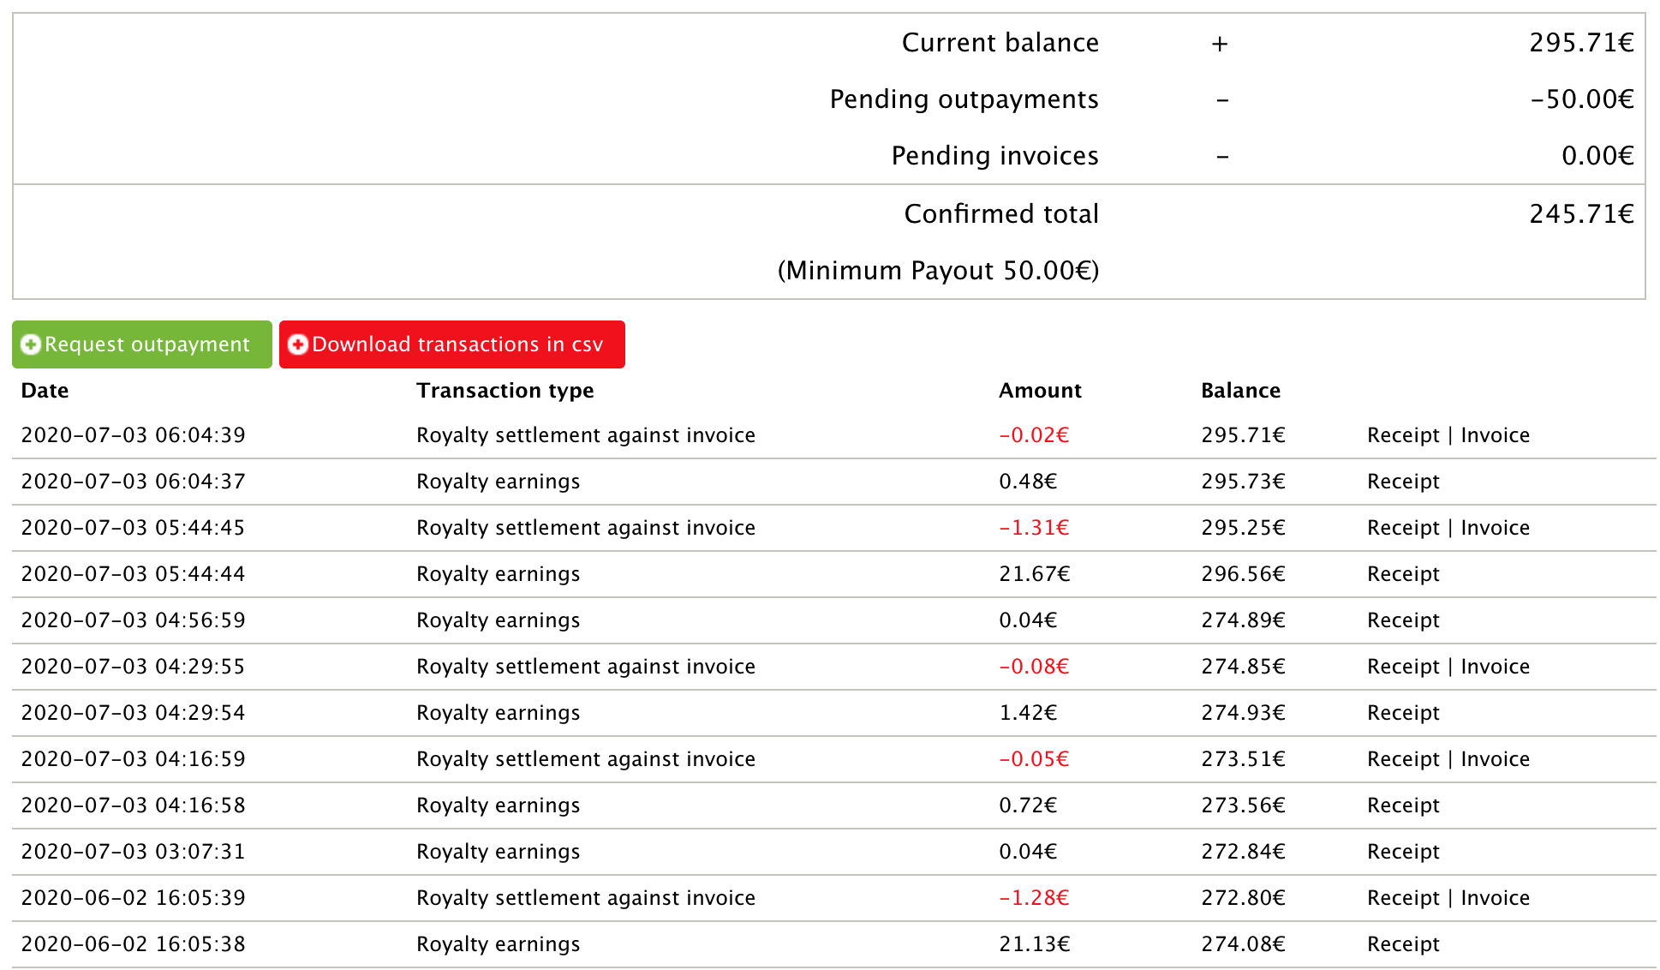Open Receipt for 04:16:59 settlement row
This screenshot has width=1660, height=970.
[x=1403, y=759]
